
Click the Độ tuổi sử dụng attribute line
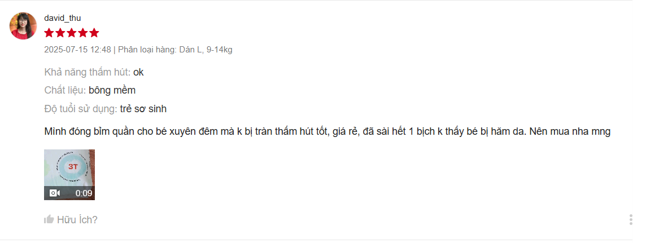tap(106, 109)
